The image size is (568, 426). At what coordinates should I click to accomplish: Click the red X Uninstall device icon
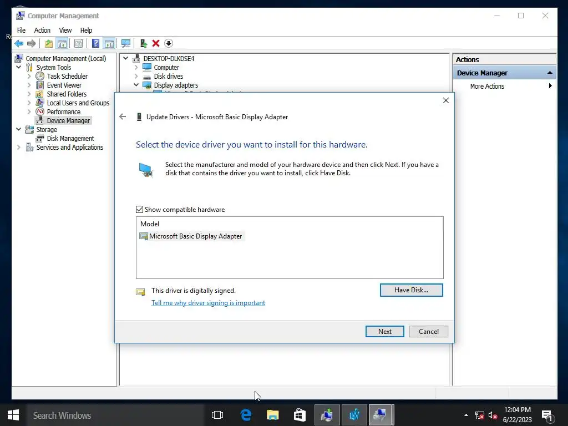click(x=156, y=43)
